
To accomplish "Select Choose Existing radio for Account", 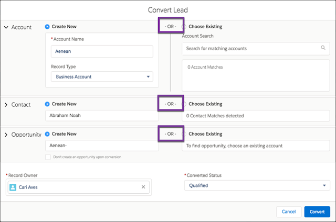I will point(184,27).
